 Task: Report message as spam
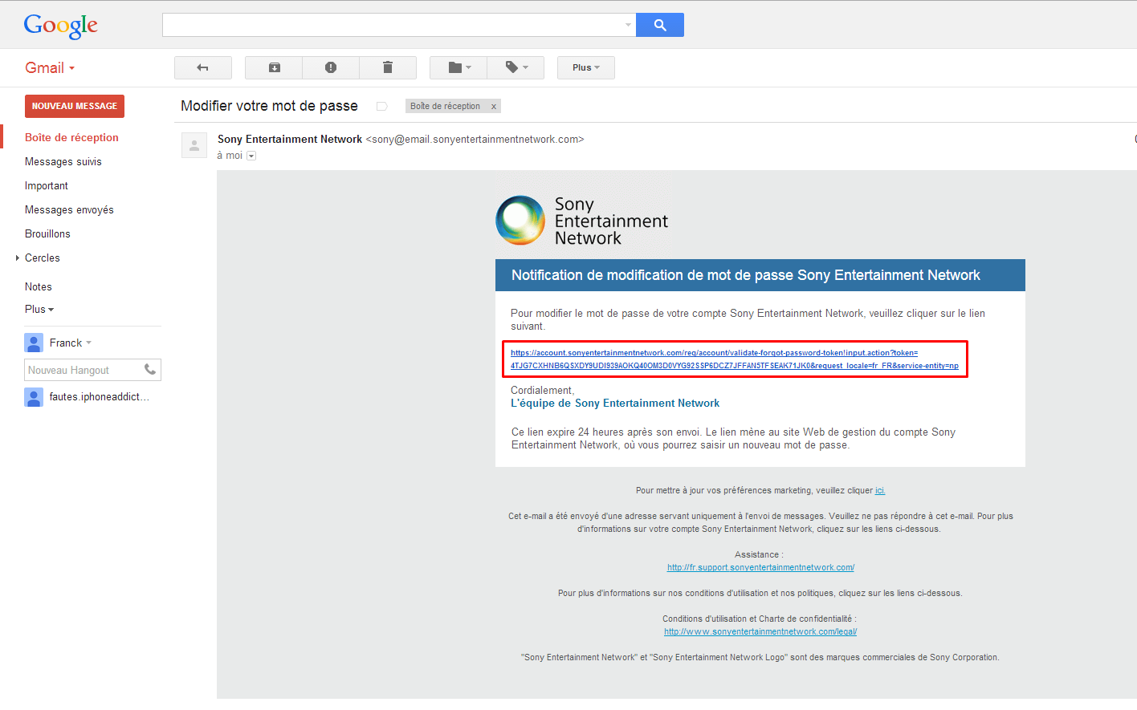pos(331,67)
